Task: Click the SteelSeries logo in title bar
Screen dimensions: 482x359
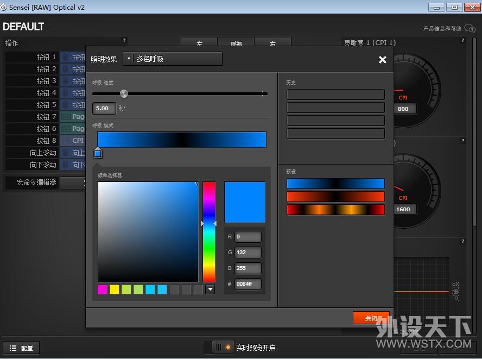Action: click(3, 7)
